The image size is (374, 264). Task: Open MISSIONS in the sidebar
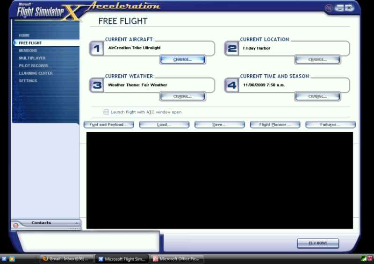tap(28, 50)
